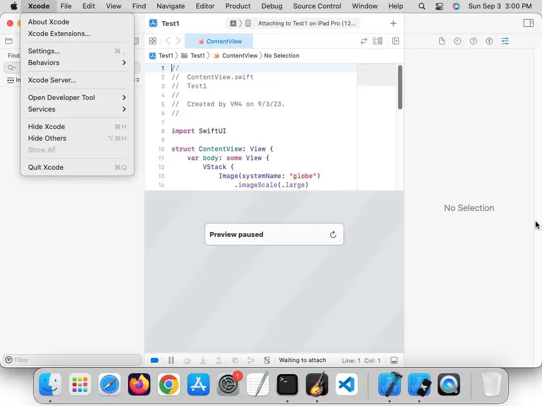Screen dimensions: 542x406
Task: Click the code editor vertical scrollbar
Action: (400, 87)
